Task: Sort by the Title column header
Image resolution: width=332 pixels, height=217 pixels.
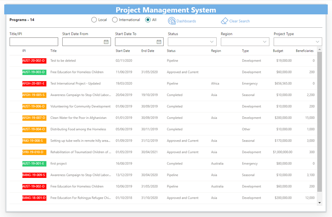Action: tap(54, 51)
